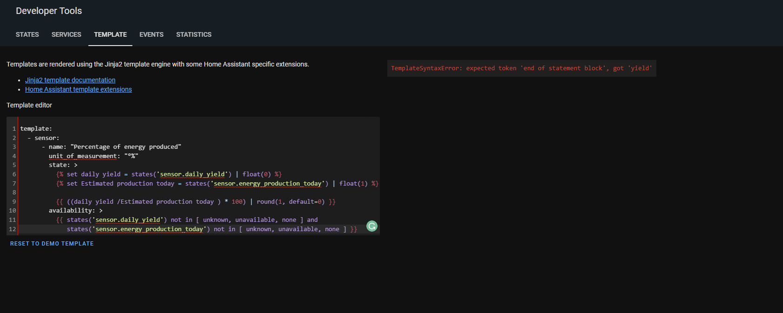Place cursor on the 'template:' line
Screen dimensions: 783x313
[x=36, y=129]
